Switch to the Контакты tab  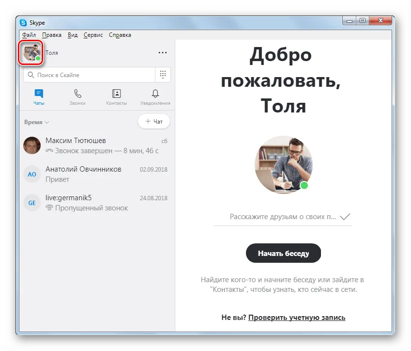(116, 97)
